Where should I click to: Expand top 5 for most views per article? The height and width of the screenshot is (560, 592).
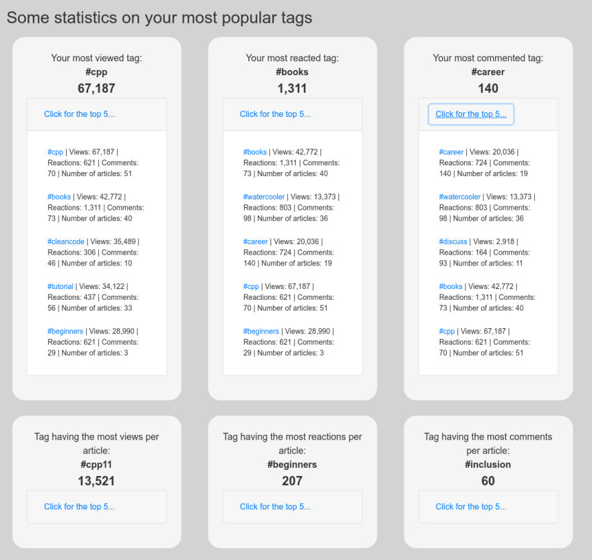point(79,506)
